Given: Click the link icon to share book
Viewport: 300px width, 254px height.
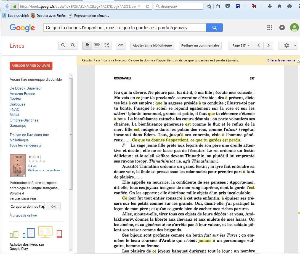Looking at the screenshot, I should click(121, 45).
